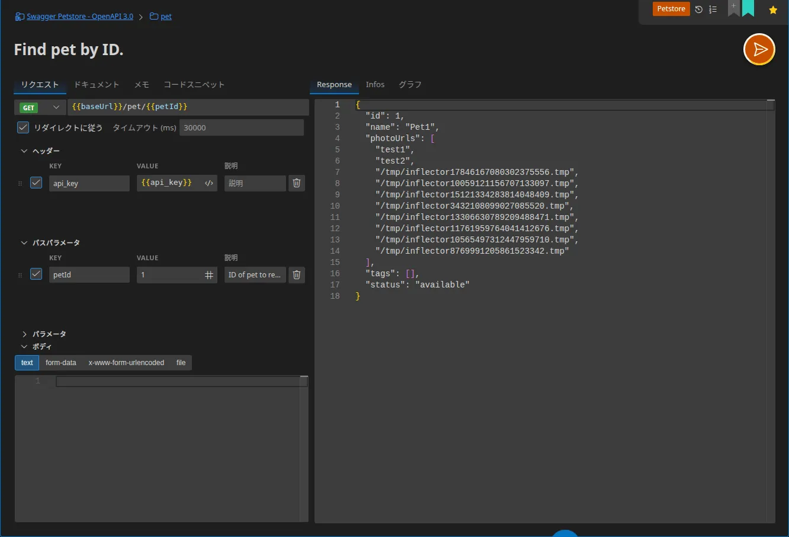Image resolution: width=789 pixels, height=537 pixels.
Task: Open the GET method dropdown
Action: (40, 107)
